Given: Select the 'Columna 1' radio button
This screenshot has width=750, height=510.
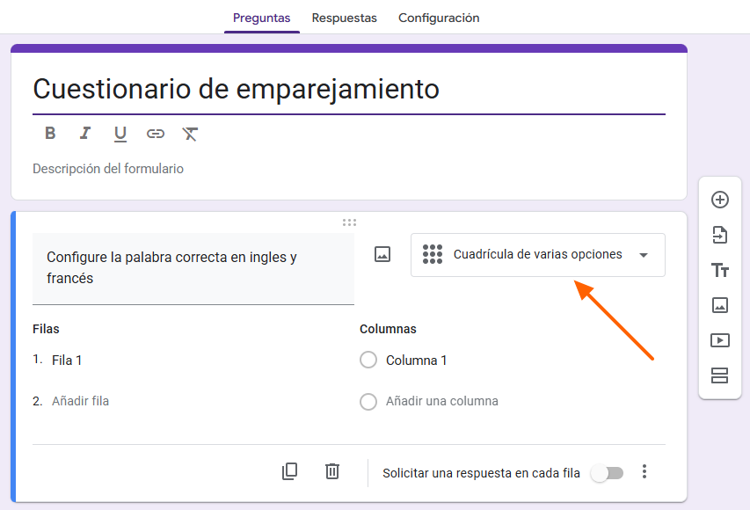Looking at the screenshot, I should pyautogui.click(x=368, y=360).
